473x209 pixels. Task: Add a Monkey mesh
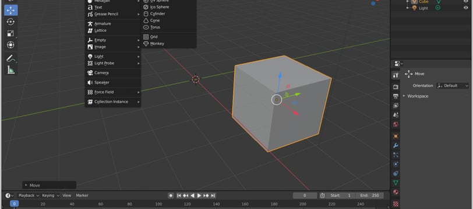coord(168,44)
